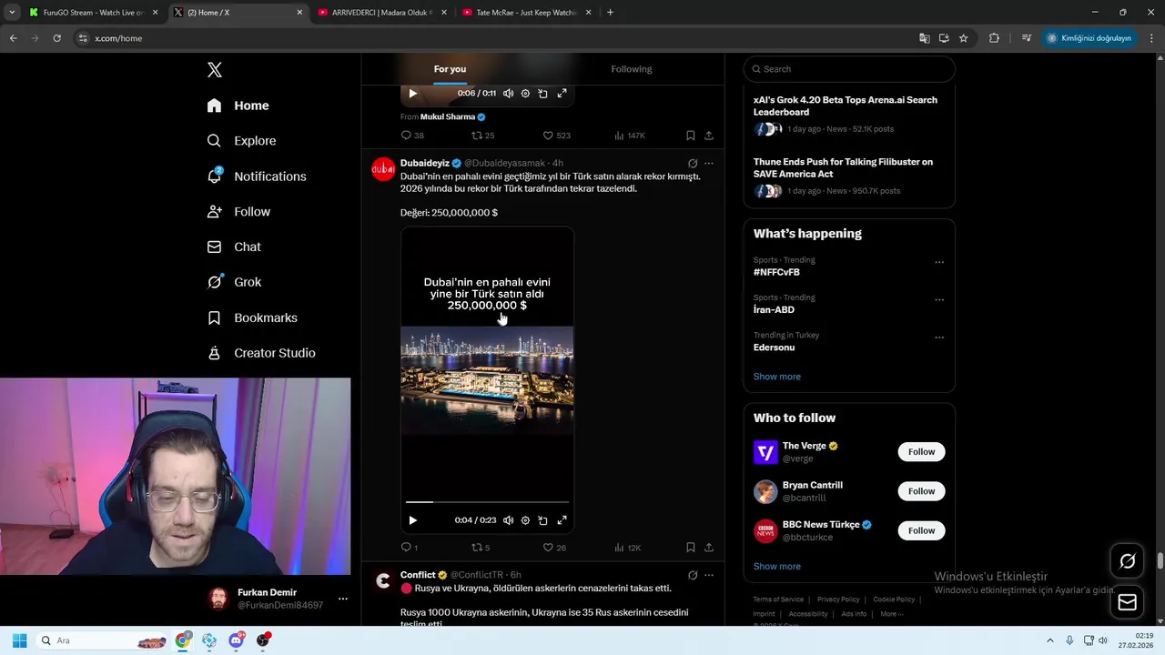Show more under What's happening
Screen dimensions: 1165x655
(776, 377)
